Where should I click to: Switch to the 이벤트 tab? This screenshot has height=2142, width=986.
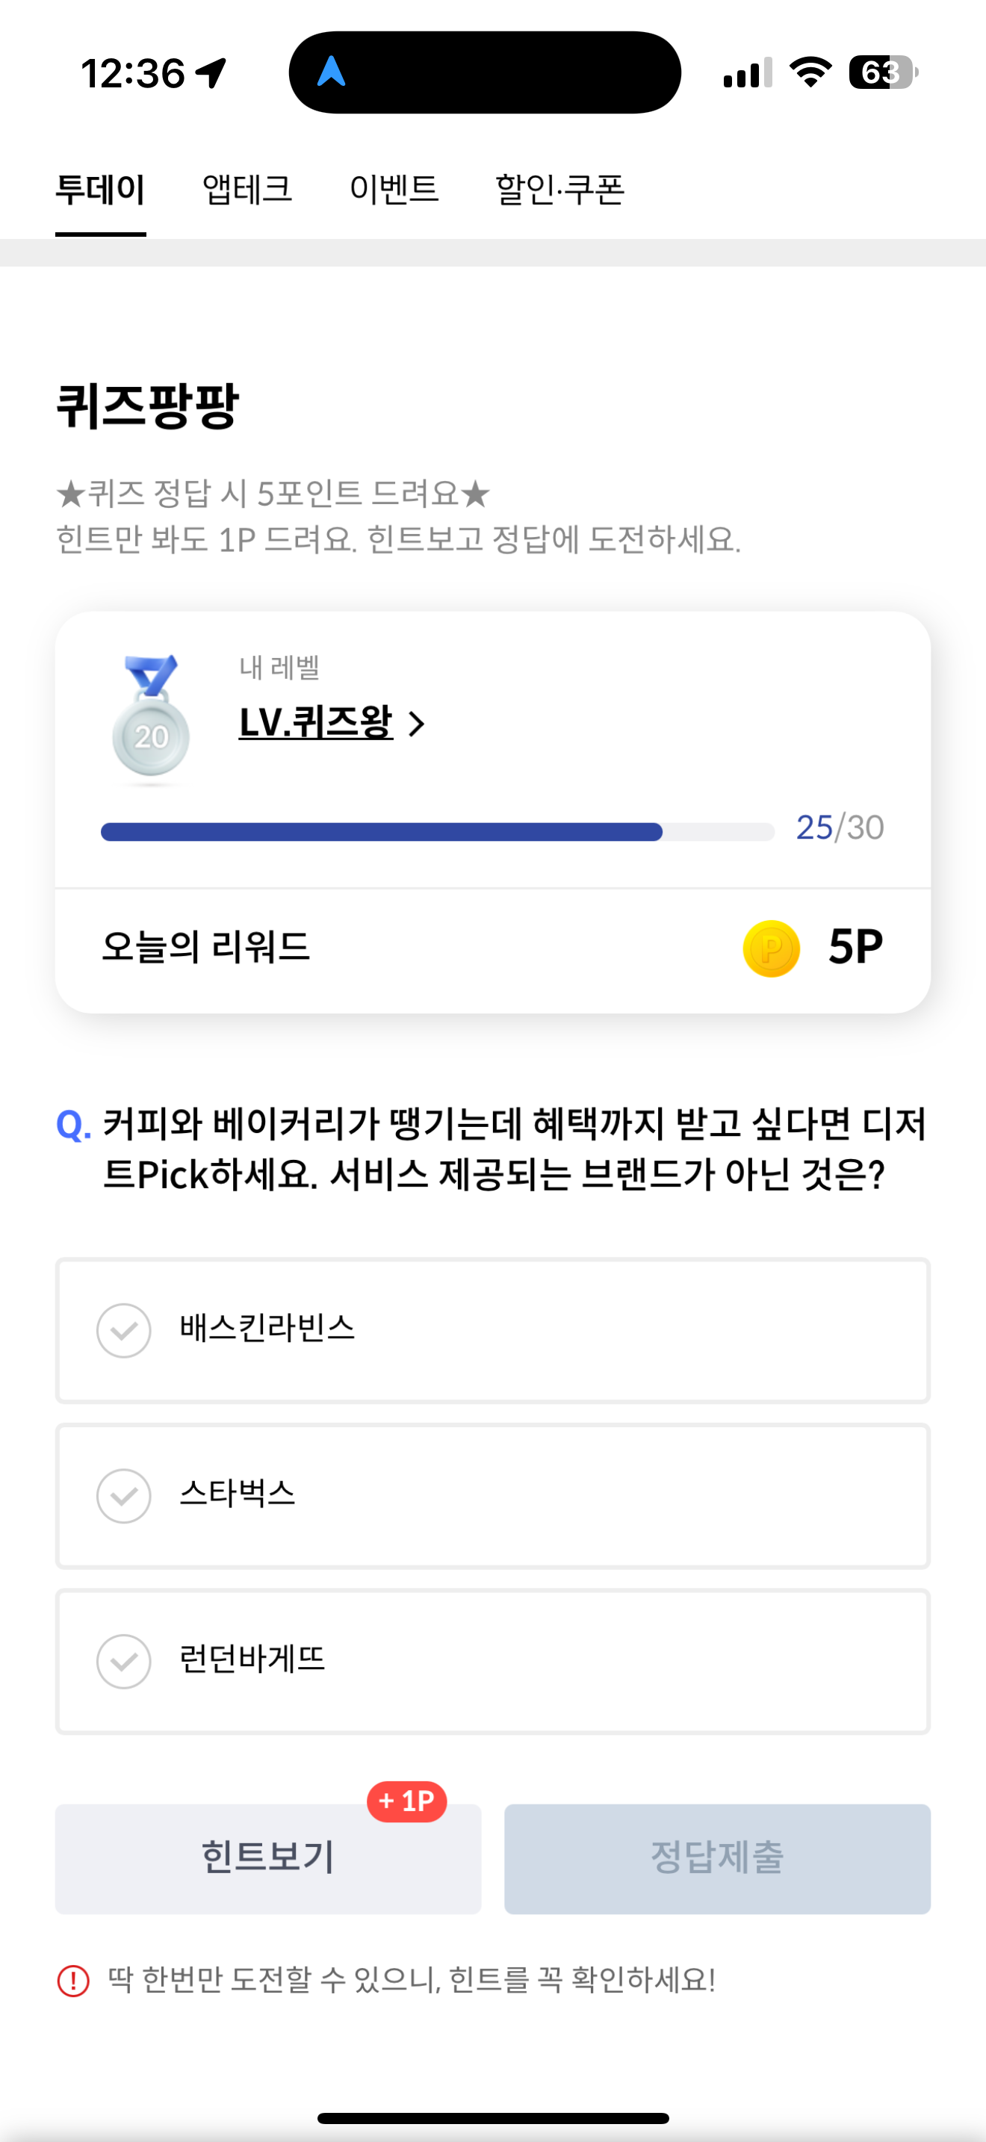[394, 190]
